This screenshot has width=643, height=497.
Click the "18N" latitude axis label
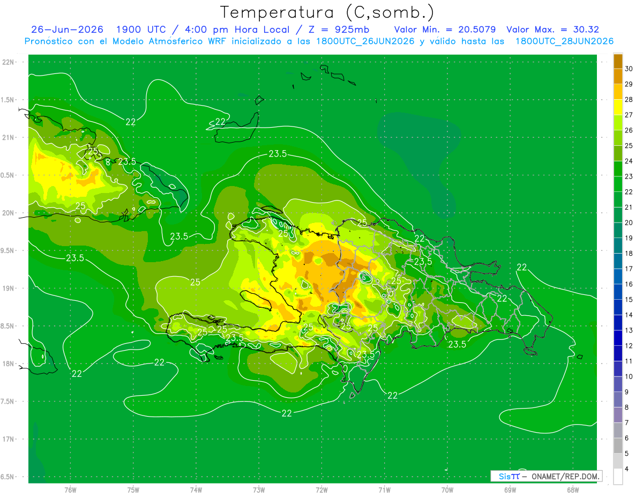coord(9,364)
